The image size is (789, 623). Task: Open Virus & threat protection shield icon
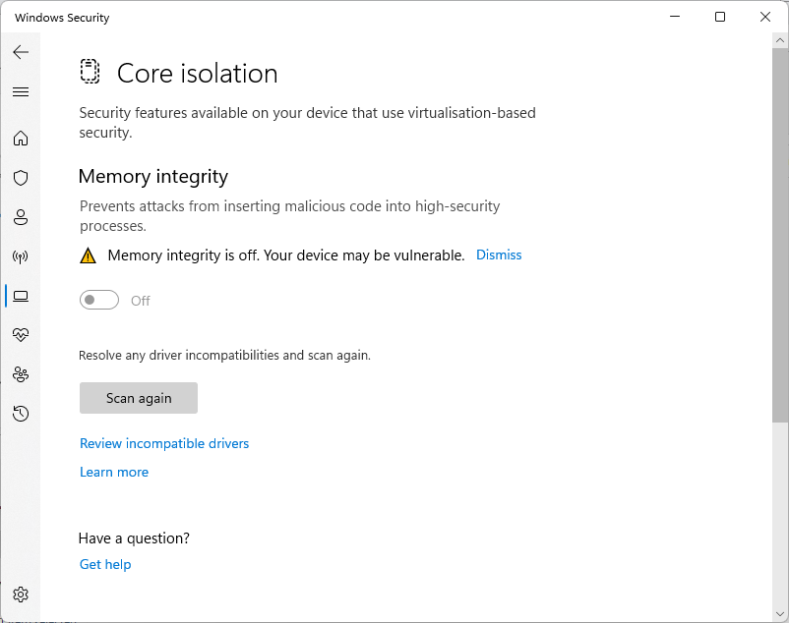(x=21, y=178)
